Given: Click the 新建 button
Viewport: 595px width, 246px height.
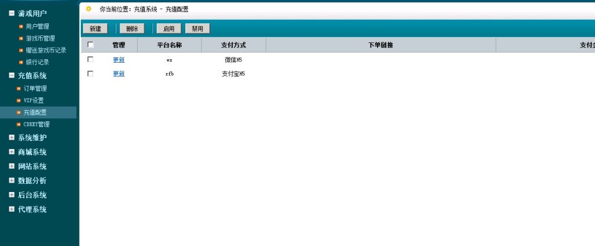Looking at the screenshot, I should (95, 28).
